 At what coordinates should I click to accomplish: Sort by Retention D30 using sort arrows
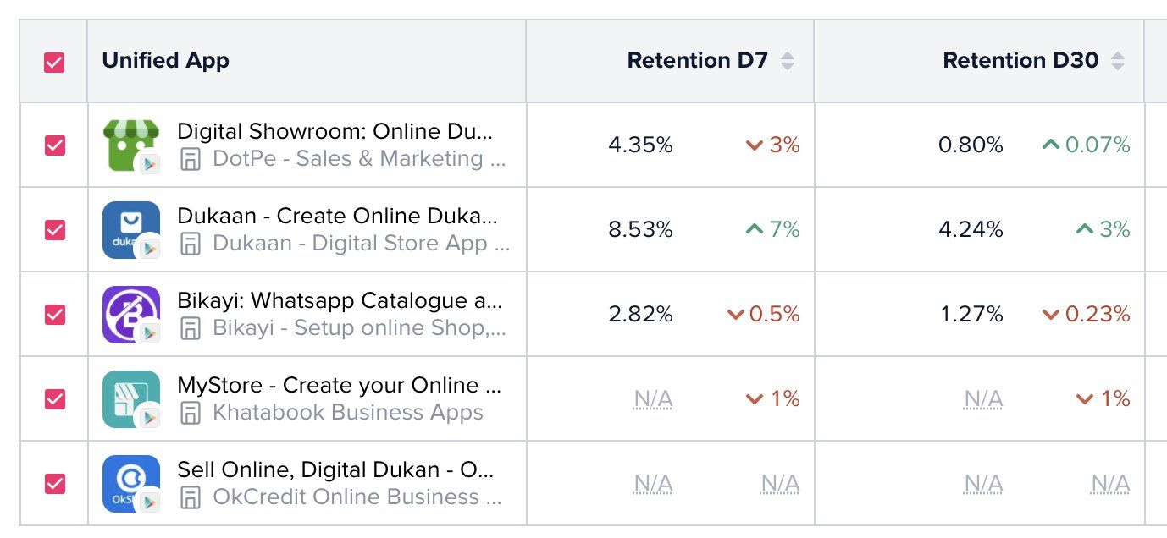[1118, 61]
